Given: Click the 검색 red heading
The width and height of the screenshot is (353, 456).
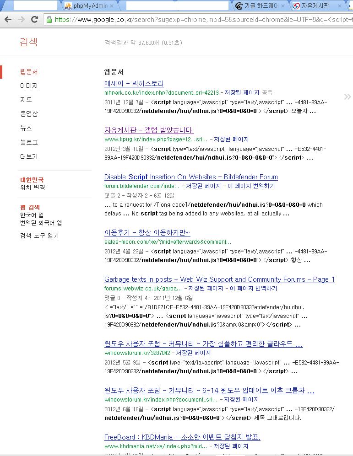Looking at the screenshot, I should tap(28, 42).
